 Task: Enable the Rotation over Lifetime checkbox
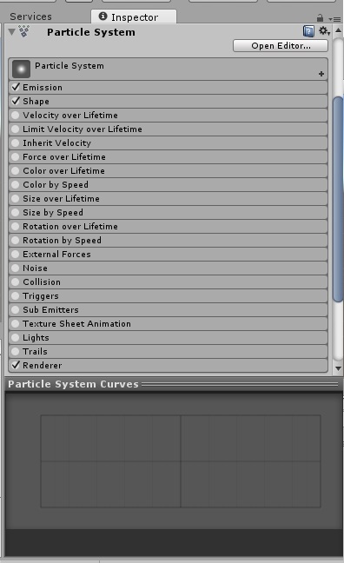click(15, 227)
